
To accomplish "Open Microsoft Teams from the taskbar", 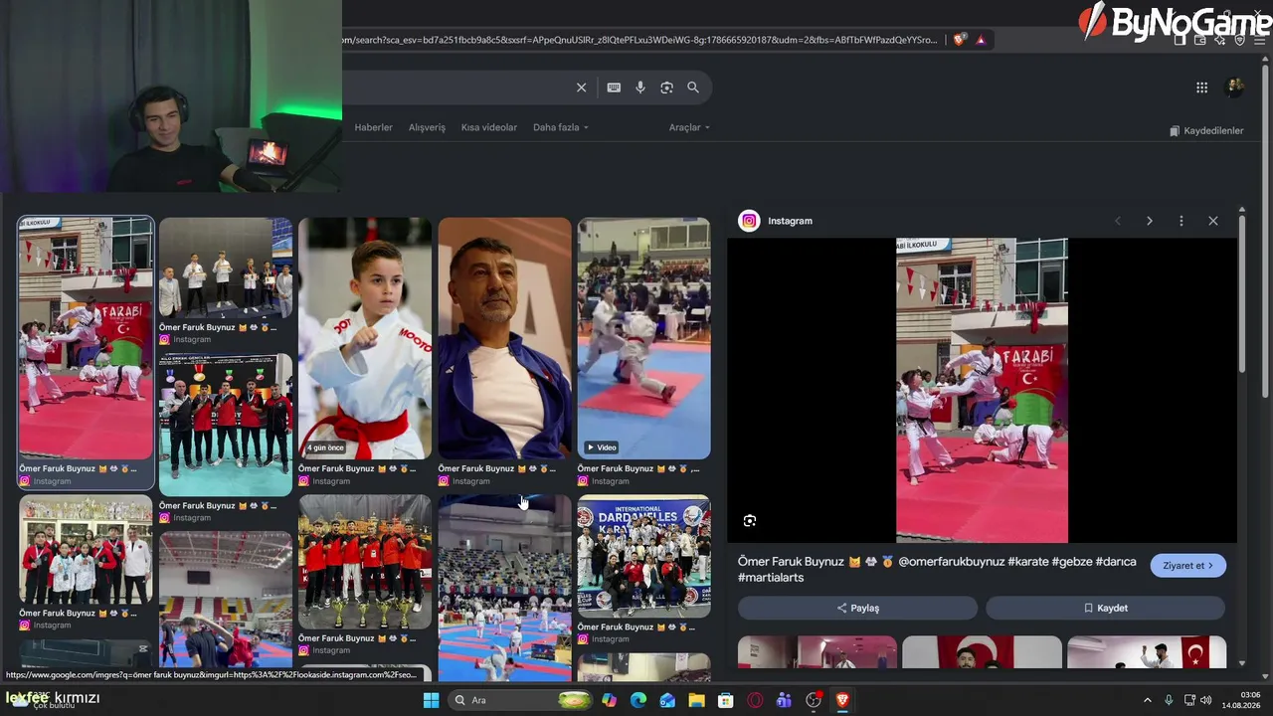I will pos(784,700).
